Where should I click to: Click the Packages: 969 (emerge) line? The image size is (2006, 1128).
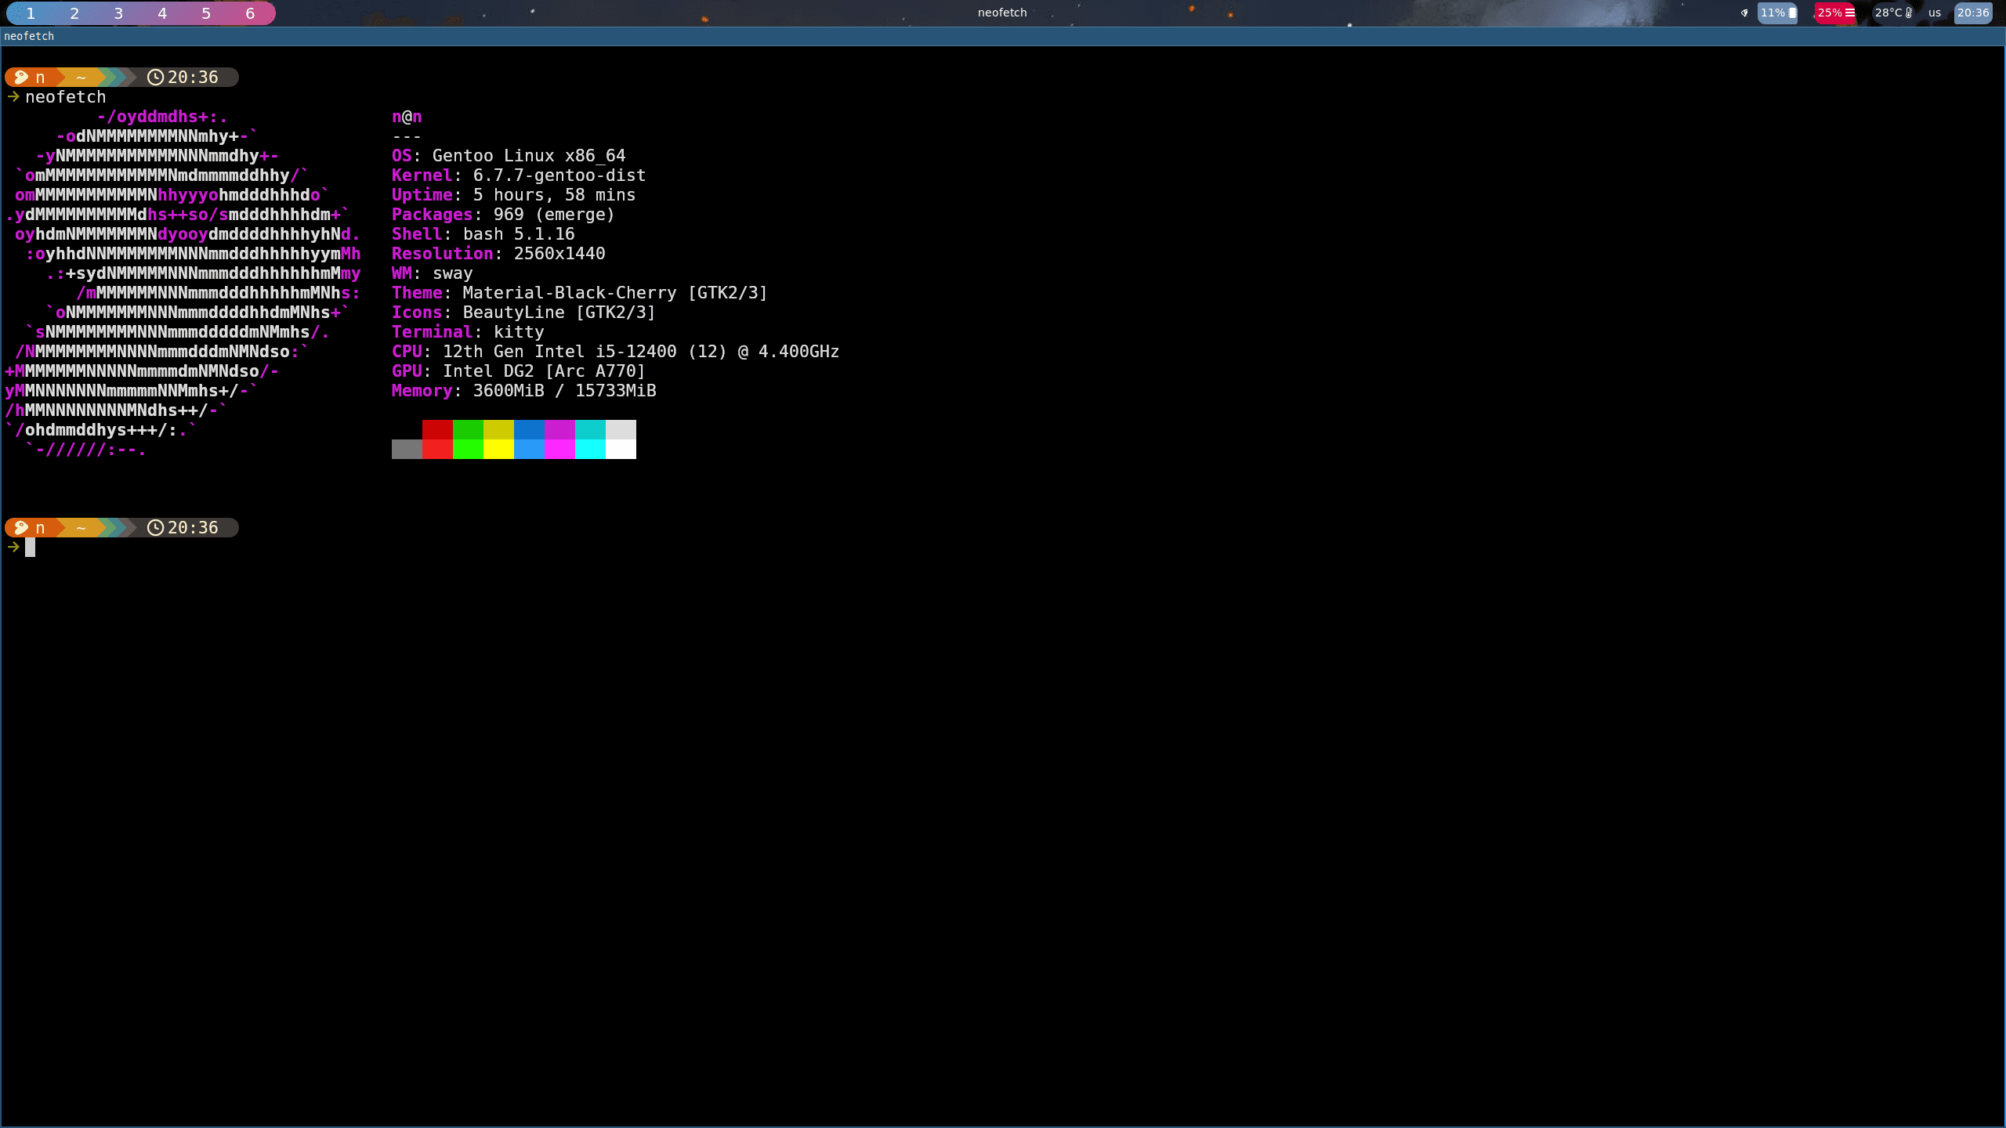[x=504, y=215]
